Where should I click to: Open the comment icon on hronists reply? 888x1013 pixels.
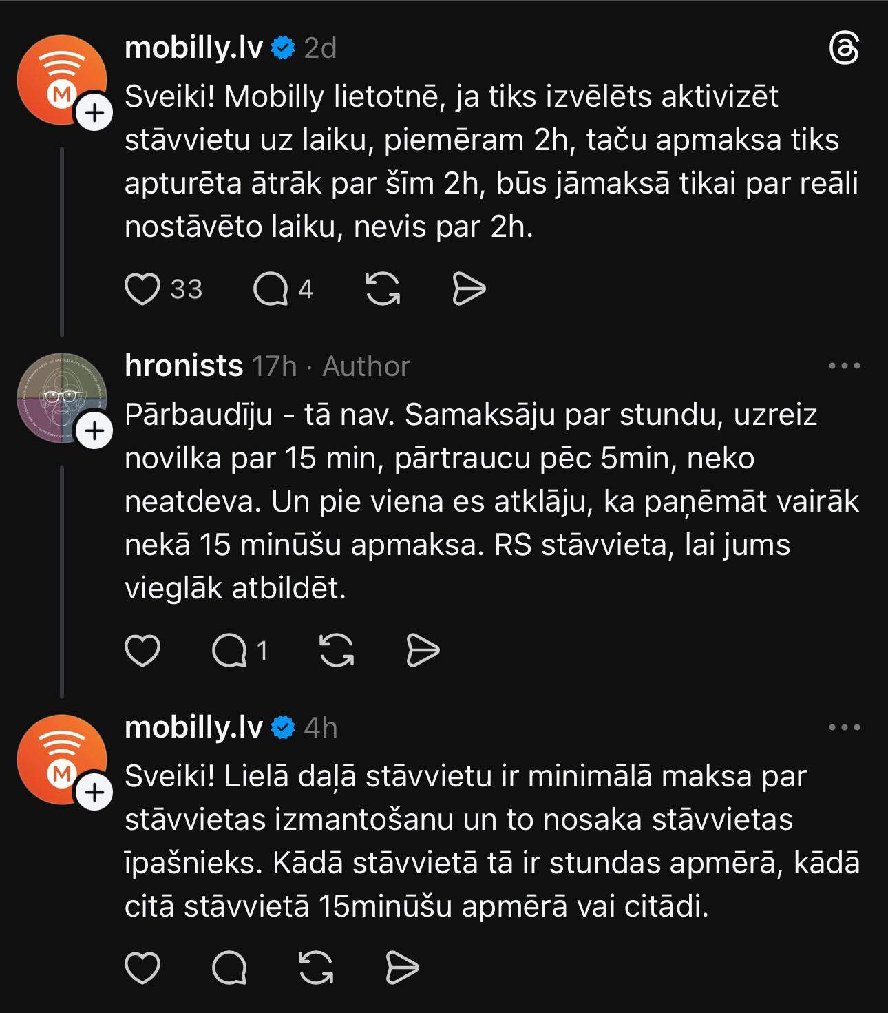[229, 651]
